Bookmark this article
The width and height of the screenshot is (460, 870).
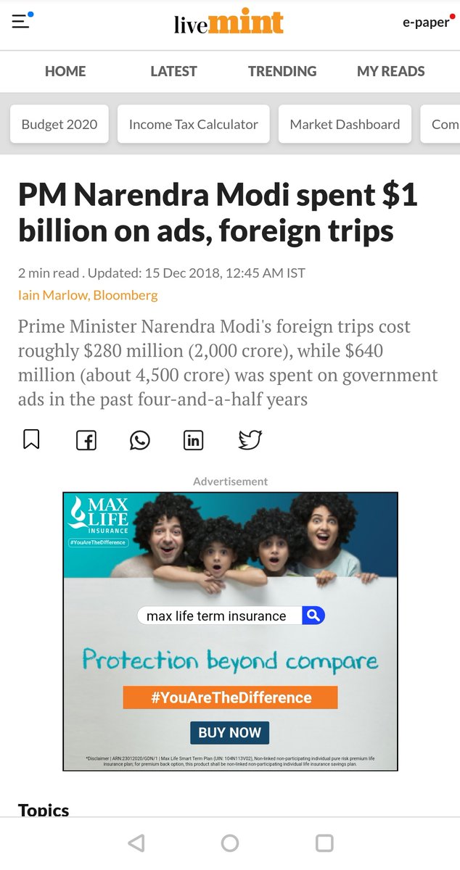(x=31, y=439)
